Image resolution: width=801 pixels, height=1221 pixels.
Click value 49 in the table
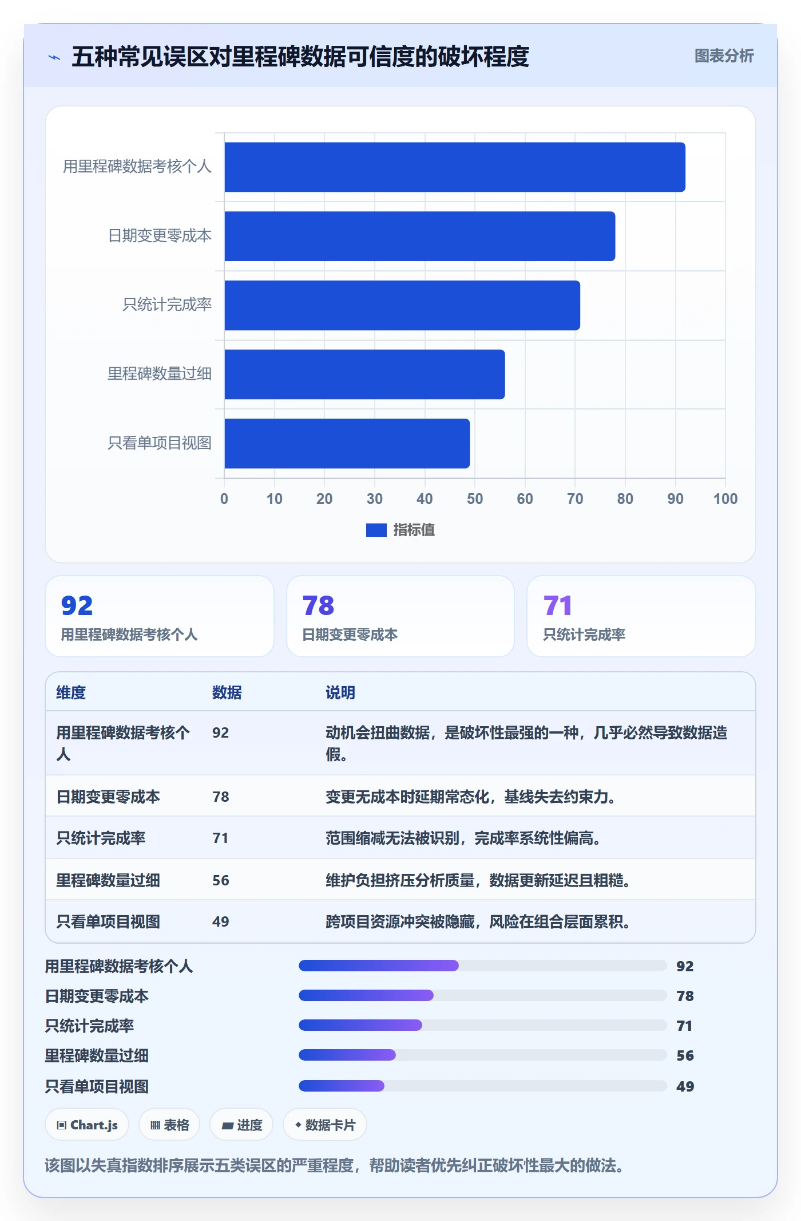[221, 921]
